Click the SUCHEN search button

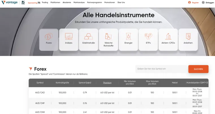tap(198, 69)
